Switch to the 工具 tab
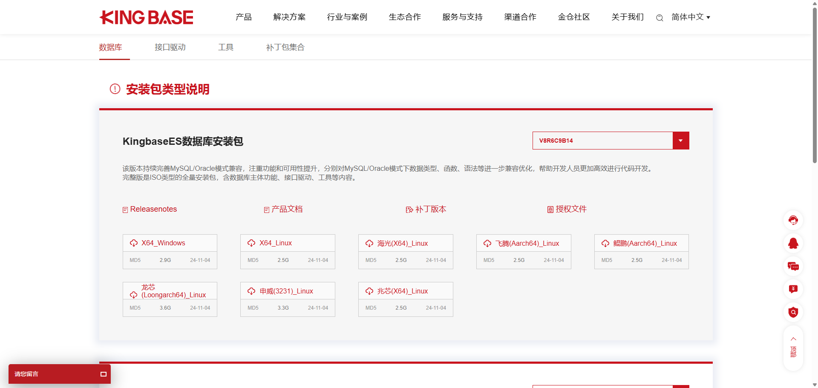 tap(226, 47)
